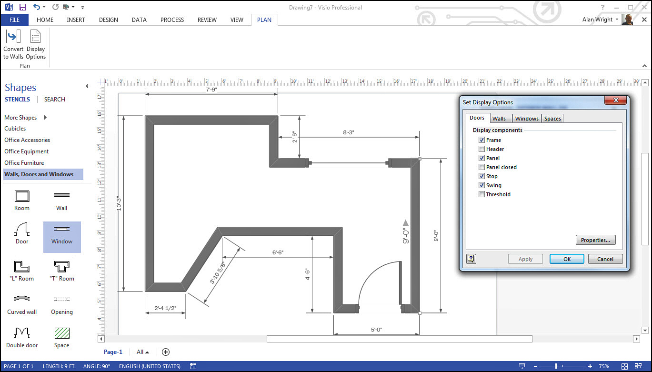
Task: Switch to the DESIGN ribbon tab
Action: tap(109, 20)
